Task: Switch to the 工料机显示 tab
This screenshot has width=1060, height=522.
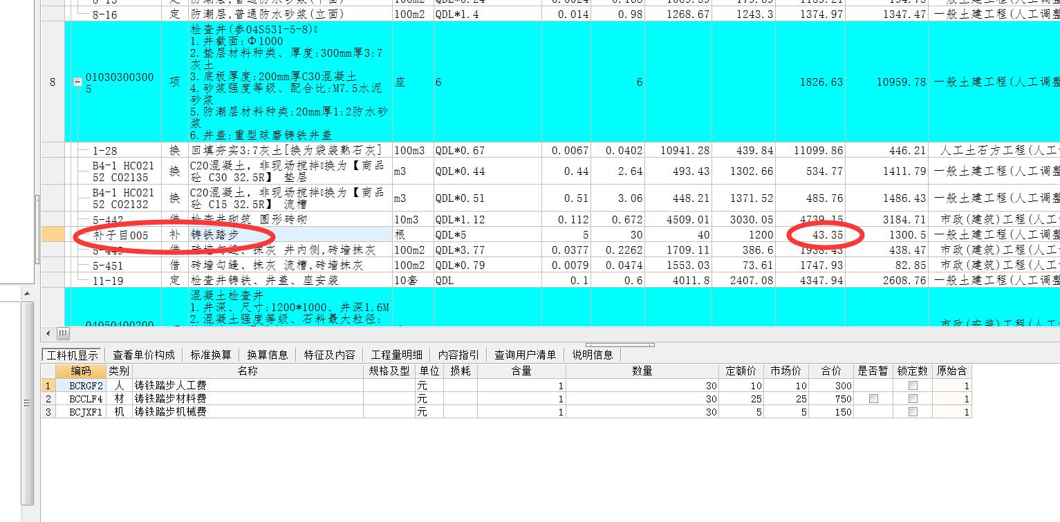Action: pos(73,355)
